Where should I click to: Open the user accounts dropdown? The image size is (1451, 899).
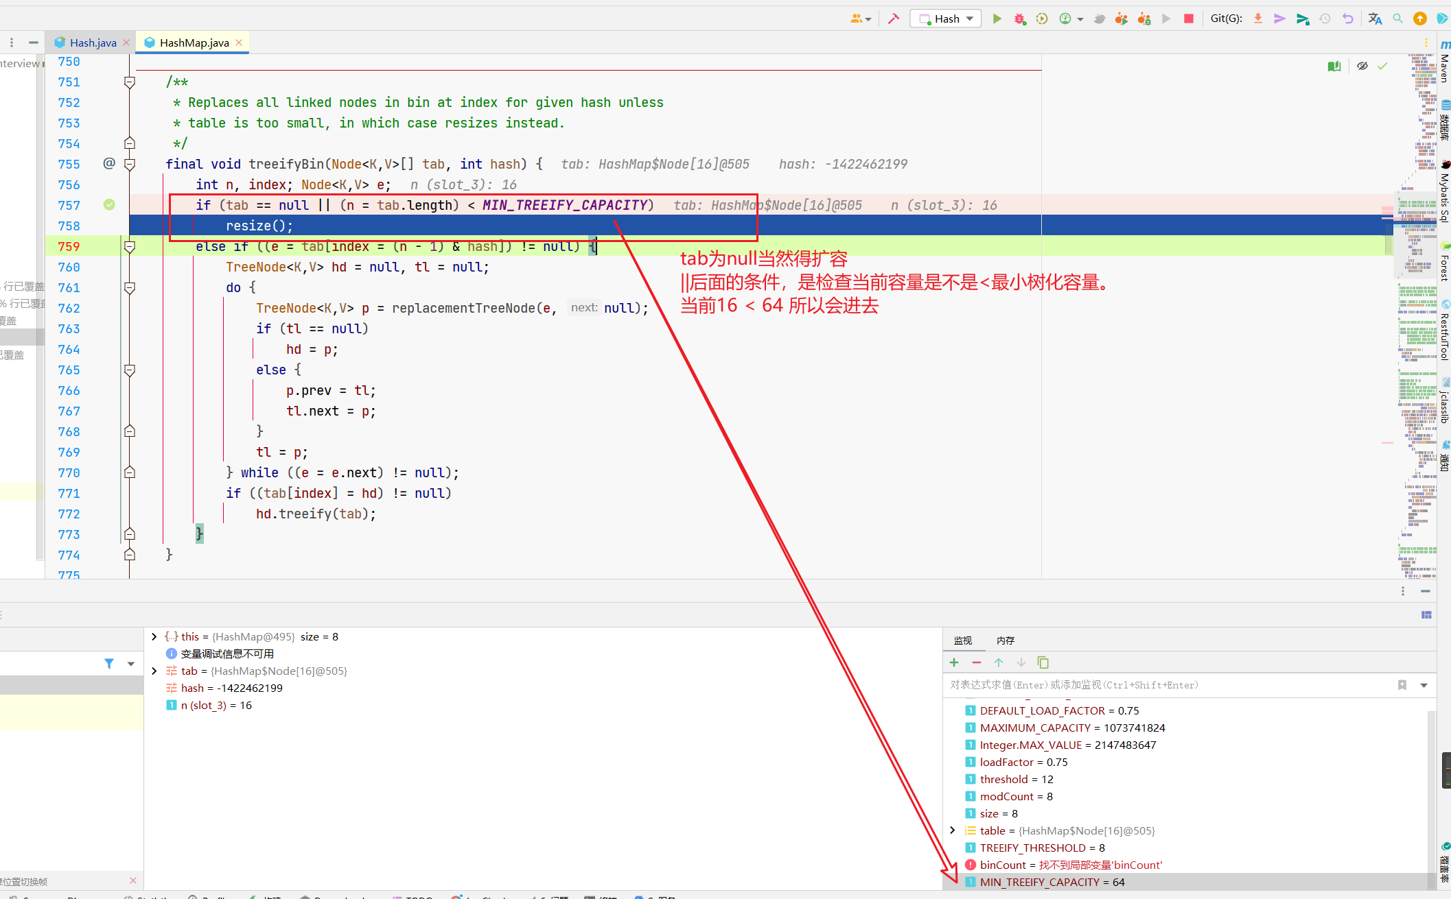coord(861,19)
